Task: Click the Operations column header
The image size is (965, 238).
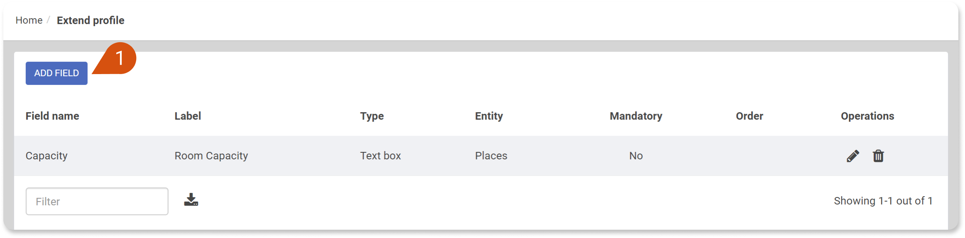Action: [x=867, y=116]
